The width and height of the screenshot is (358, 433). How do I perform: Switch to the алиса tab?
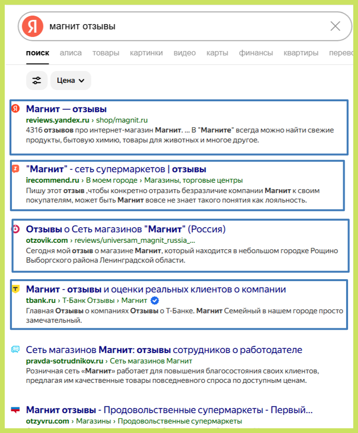tap(71, 53)
